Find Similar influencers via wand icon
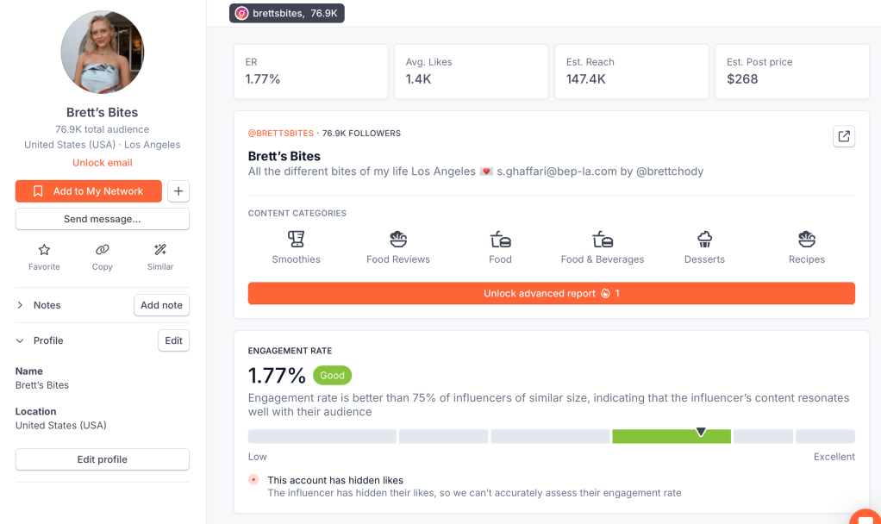Viewport: 881px width, 524px height. tap(160, 250)
